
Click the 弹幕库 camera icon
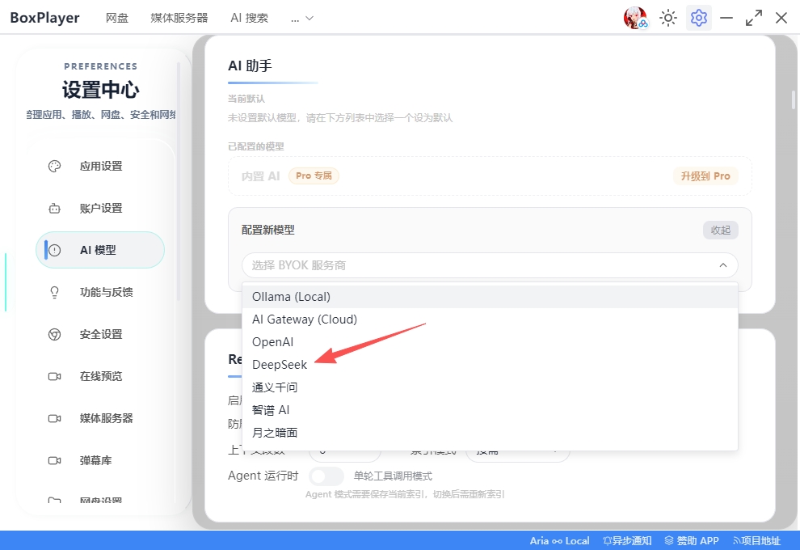tap(55, 461)
